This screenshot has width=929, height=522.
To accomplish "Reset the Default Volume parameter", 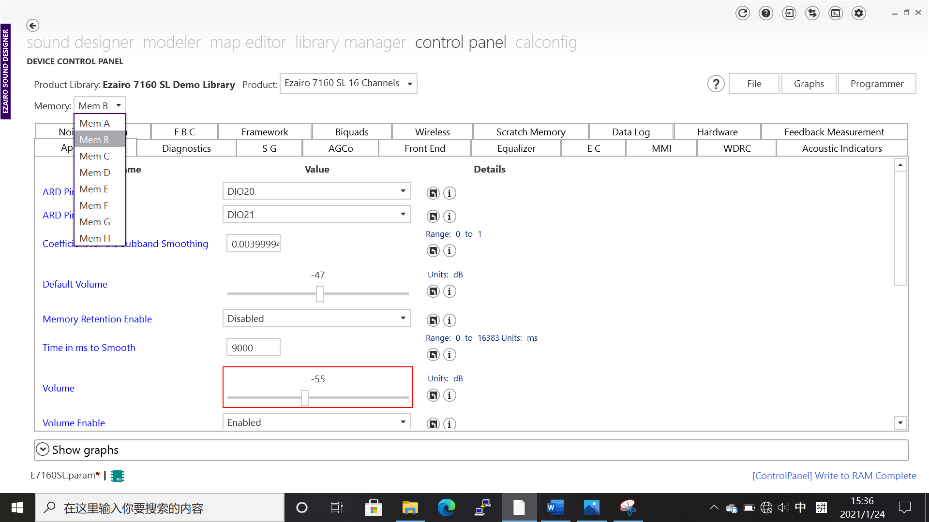I will [x=433, y=291].
